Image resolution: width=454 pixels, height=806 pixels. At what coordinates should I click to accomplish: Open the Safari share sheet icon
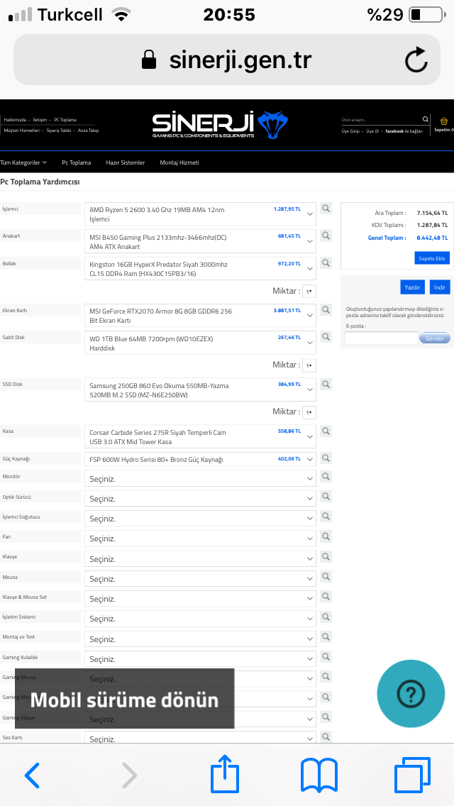pyautogui.click(x=225, y=773)
